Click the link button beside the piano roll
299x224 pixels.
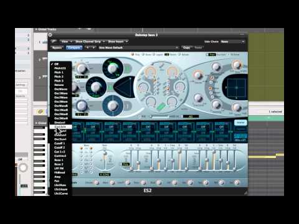point(40,111)
